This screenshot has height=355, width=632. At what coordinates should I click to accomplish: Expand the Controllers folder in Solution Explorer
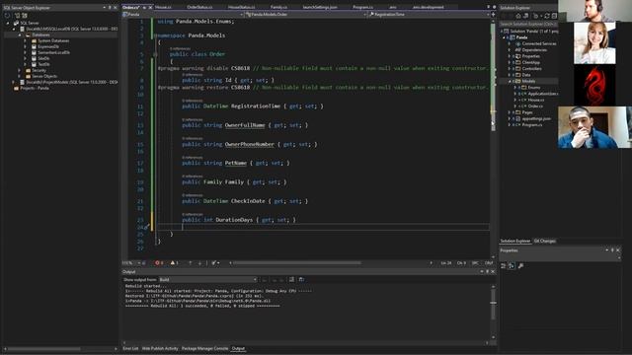pyautogui.click(x=510, y=69)
